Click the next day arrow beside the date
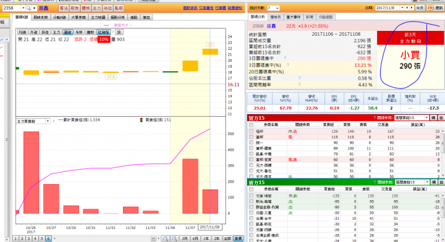Viewport: 445px width, 242px height. click(x=412, y=8)
